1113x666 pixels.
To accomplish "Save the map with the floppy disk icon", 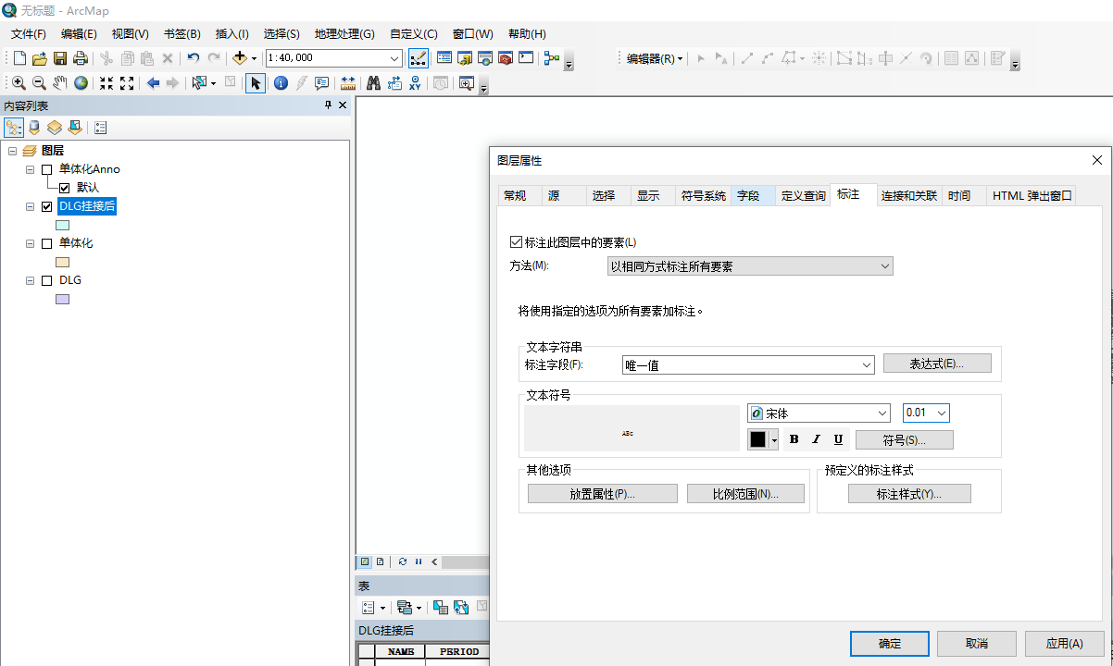I will tap(59, 58).
